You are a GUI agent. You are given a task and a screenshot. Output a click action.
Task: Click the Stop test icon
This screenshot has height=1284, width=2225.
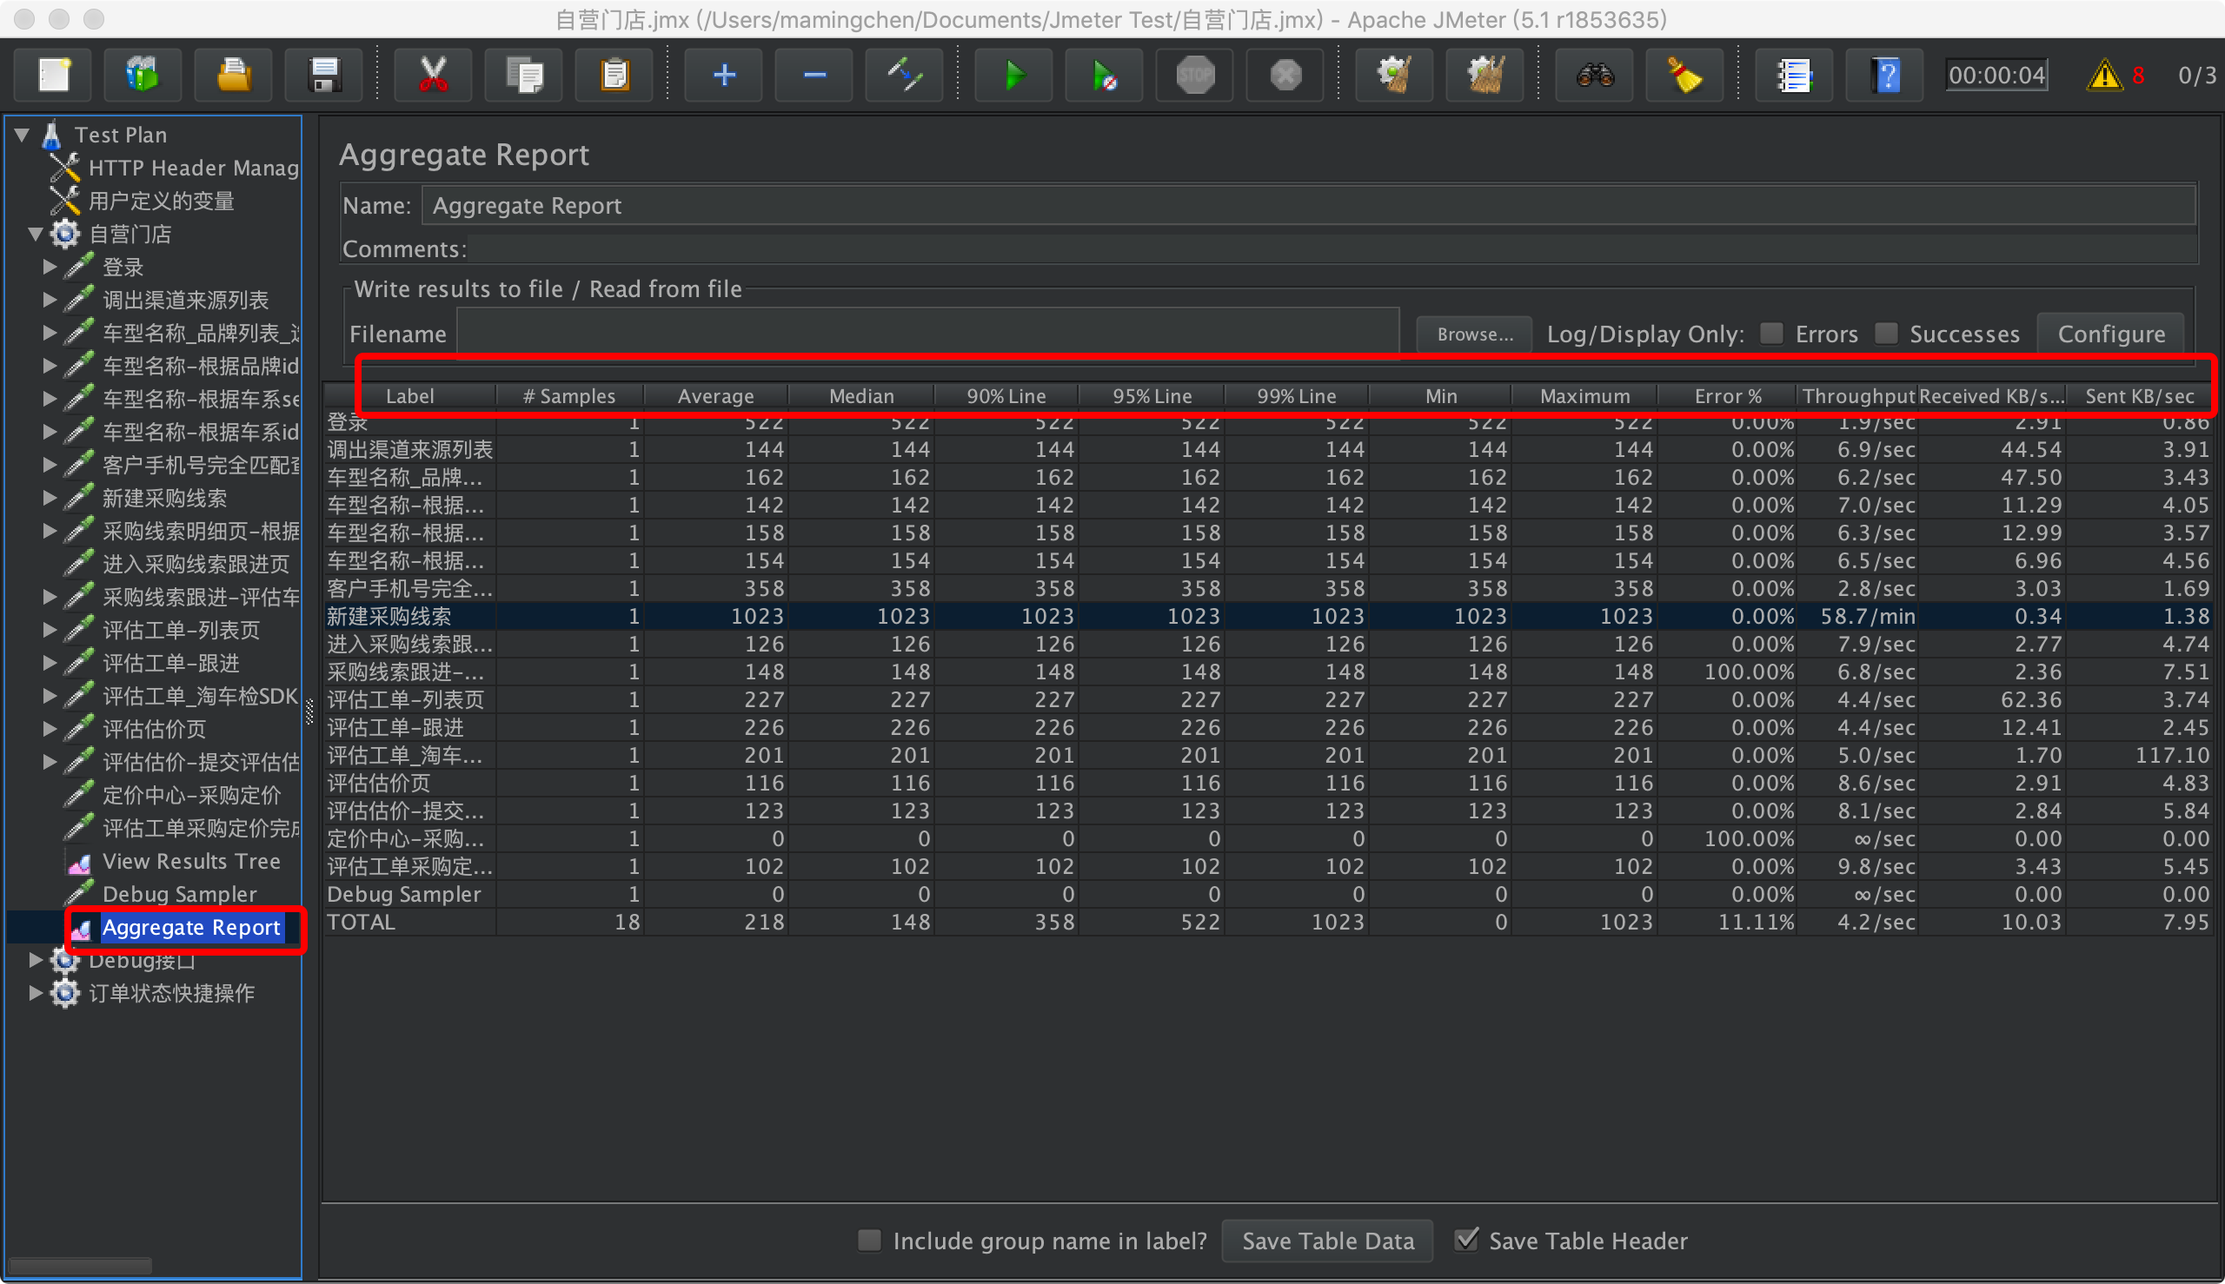tap(1194, 76)
